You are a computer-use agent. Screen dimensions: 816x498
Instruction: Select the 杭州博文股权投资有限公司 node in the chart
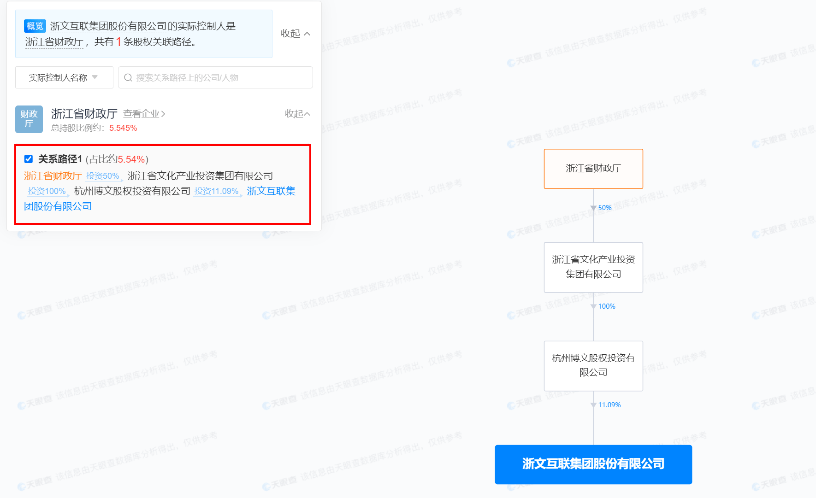pos(593,366)
